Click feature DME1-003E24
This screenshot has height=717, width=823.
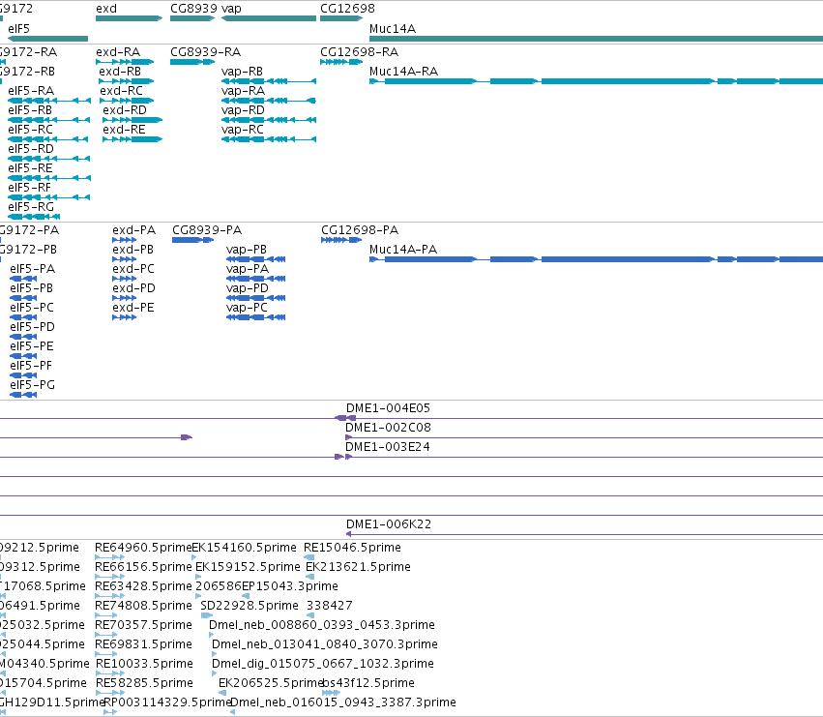pos(388,448)
